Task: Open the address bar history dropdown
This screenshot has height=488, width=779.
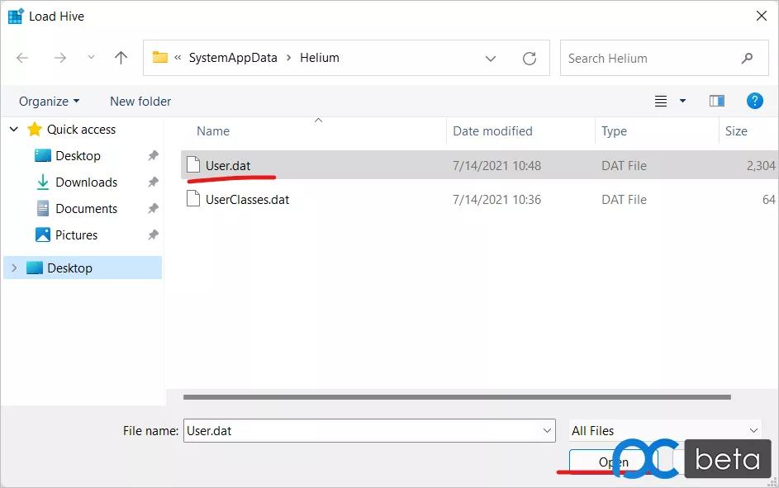Action: (491, 58)
